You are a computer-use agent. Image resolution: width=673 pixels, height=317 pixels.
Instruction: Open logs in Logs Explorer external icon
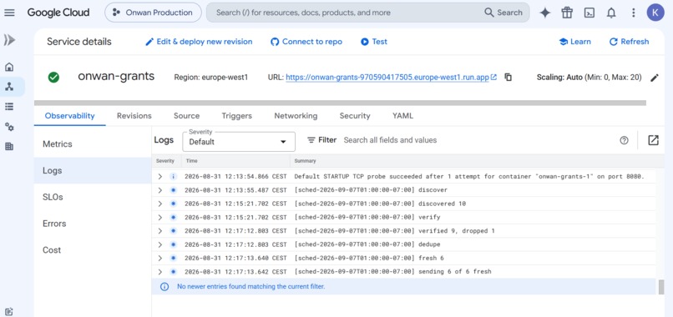coord(653,140)
